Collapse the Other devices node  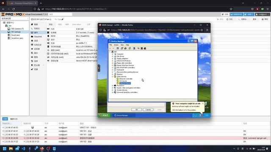click(x=113, y=76)
